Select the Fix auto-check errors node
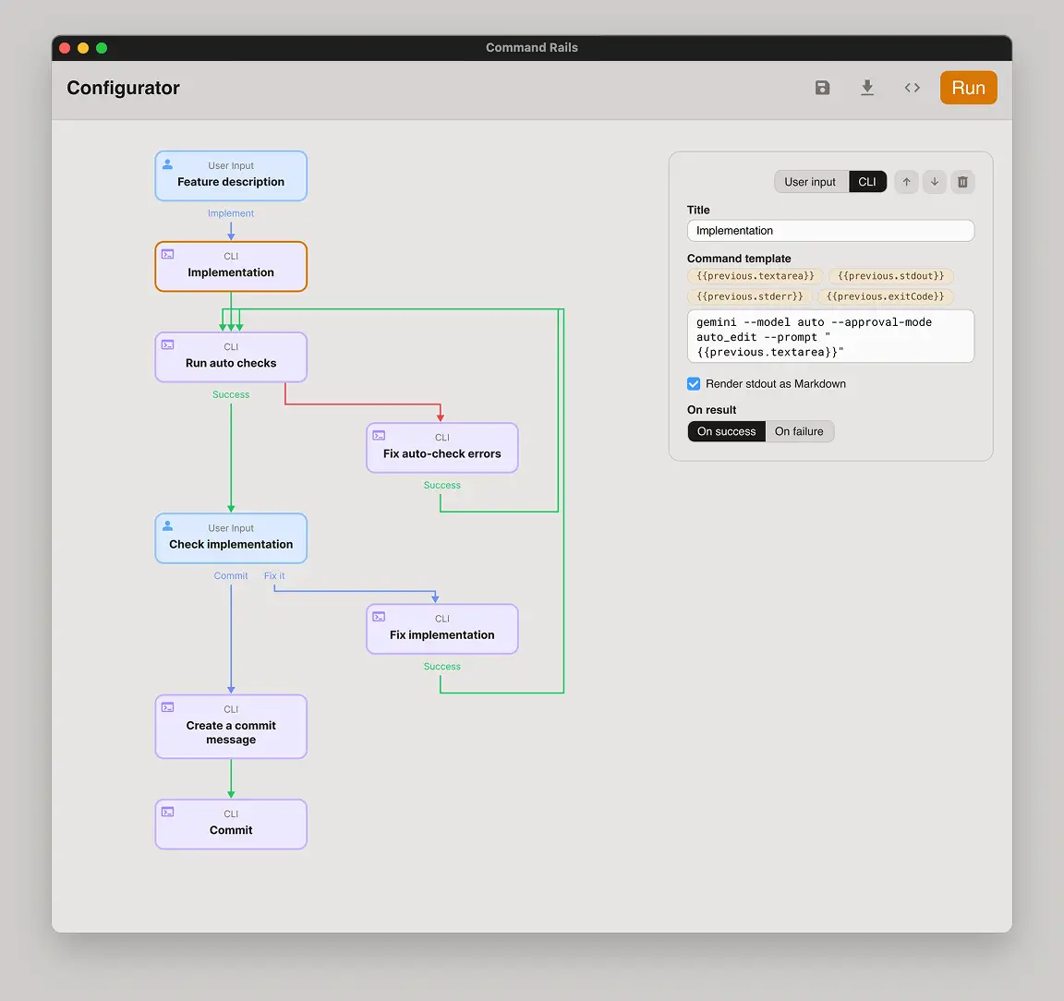This screenshot has width=1064, height=1001. 441,448
